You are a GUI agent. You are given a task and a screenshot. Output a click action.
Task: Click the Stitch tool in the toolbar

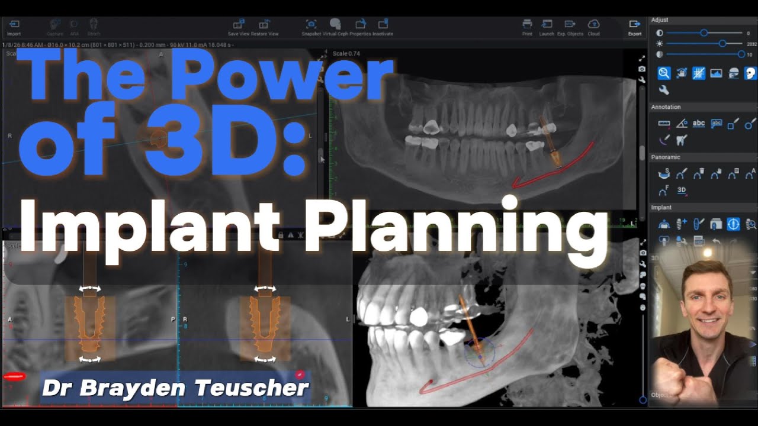pyautogui.click(x=94, y=27)
